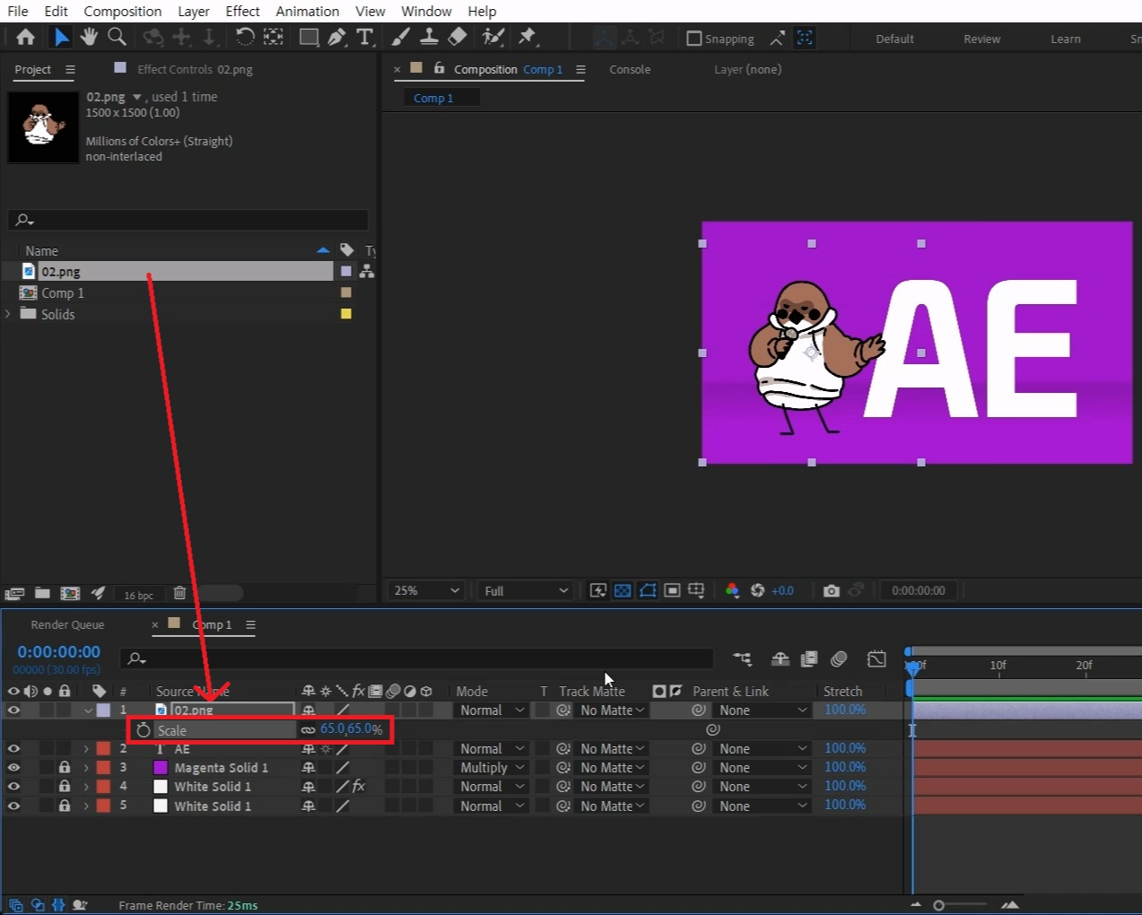Screen dimensions: 1142x915
Task: Switch to the Review workspace
Action: tap(981, 39)
